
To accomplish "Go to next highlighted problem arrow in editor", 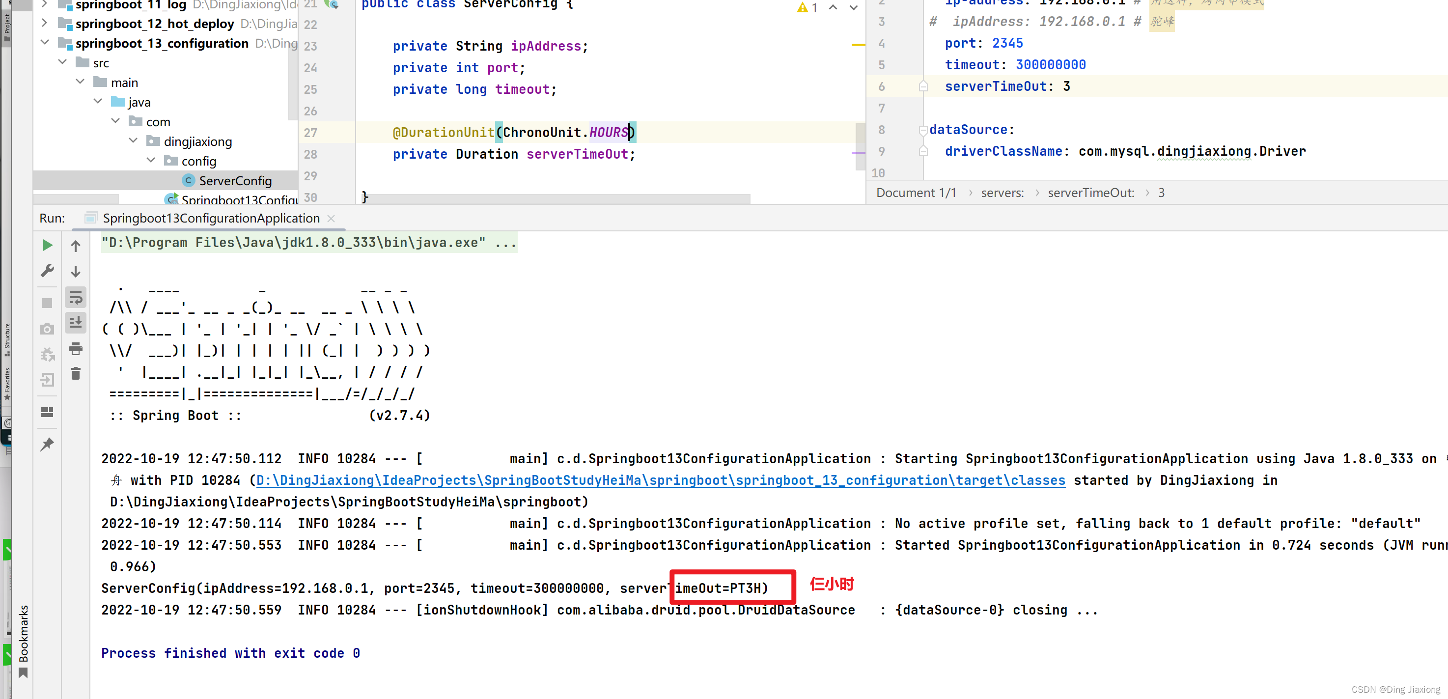I will point(853,8).
